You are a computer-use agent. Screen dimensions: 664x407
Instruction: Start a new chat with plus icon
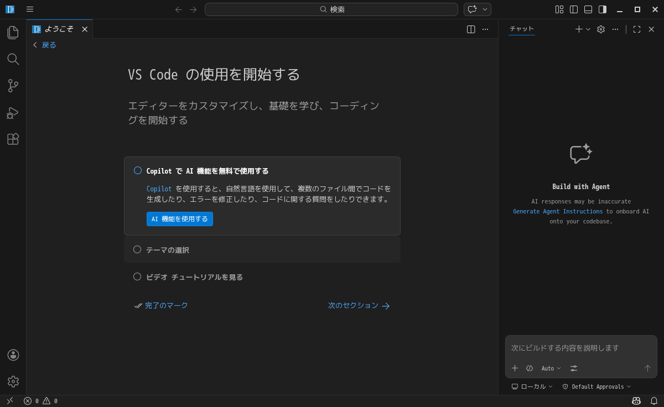tap(579, 29)
